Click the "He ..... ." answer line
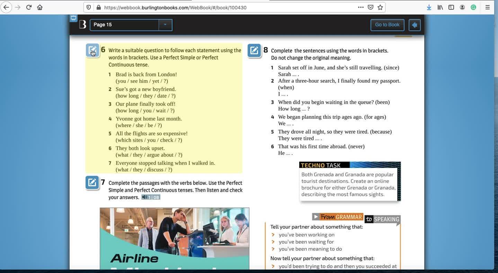The height and width of the screenshot is (273, 498). click(x=285, y=153)
